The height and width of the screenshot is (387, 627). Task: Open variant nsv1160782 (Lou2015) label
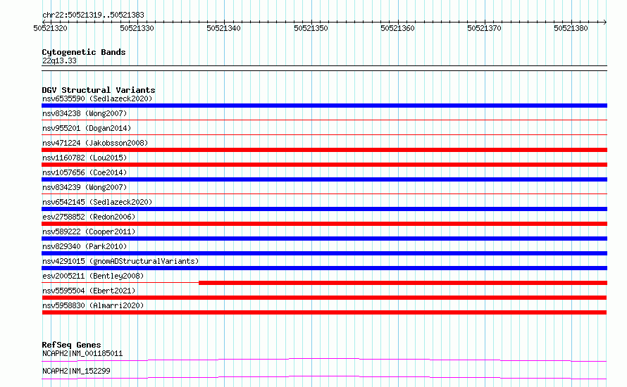[85, 158]
